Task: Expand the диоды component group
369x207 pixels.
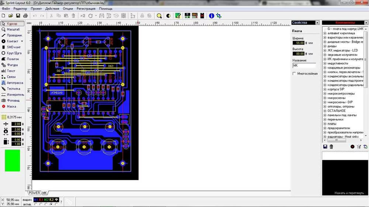Action: (x=325, y=46)
